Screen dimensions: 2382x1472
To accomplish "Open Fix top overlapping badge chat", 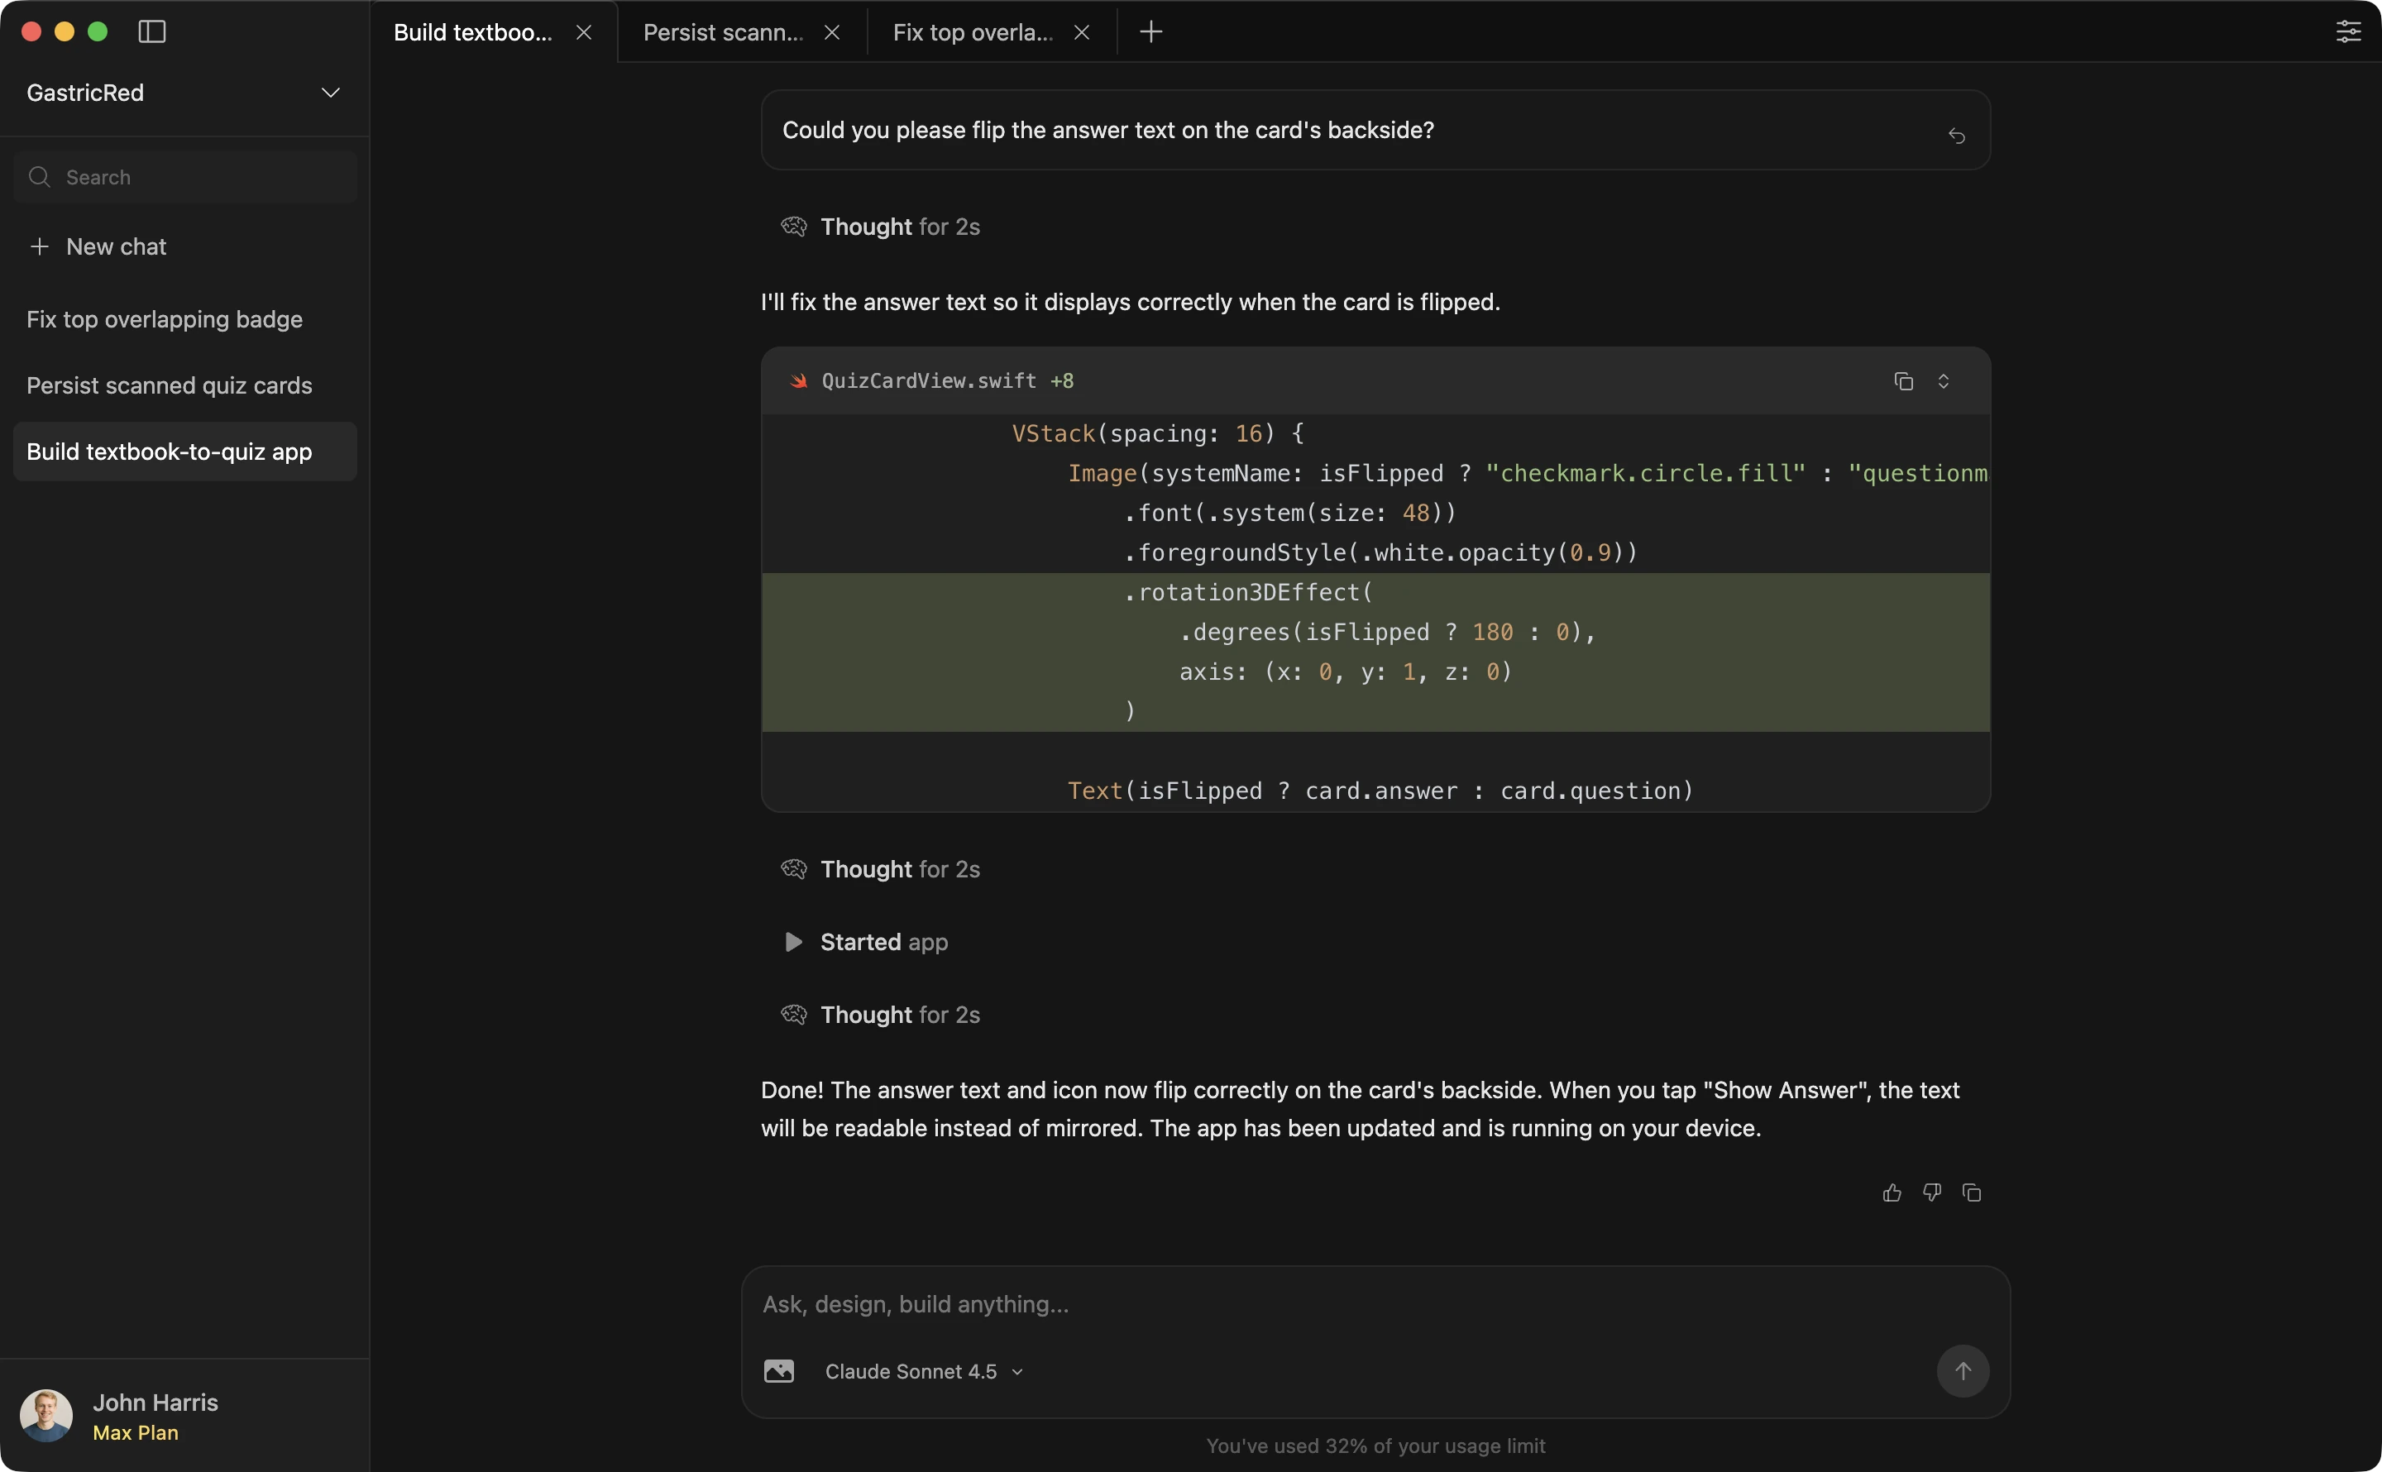I will click(165, 319).
